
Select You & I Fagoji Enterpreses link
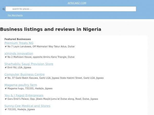pyautogui.click(x=24, y=95)
